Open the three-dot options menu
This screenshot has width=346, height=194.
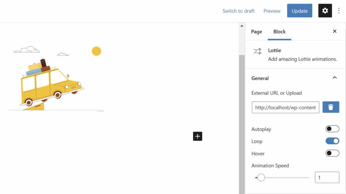(x=339, y=11)
